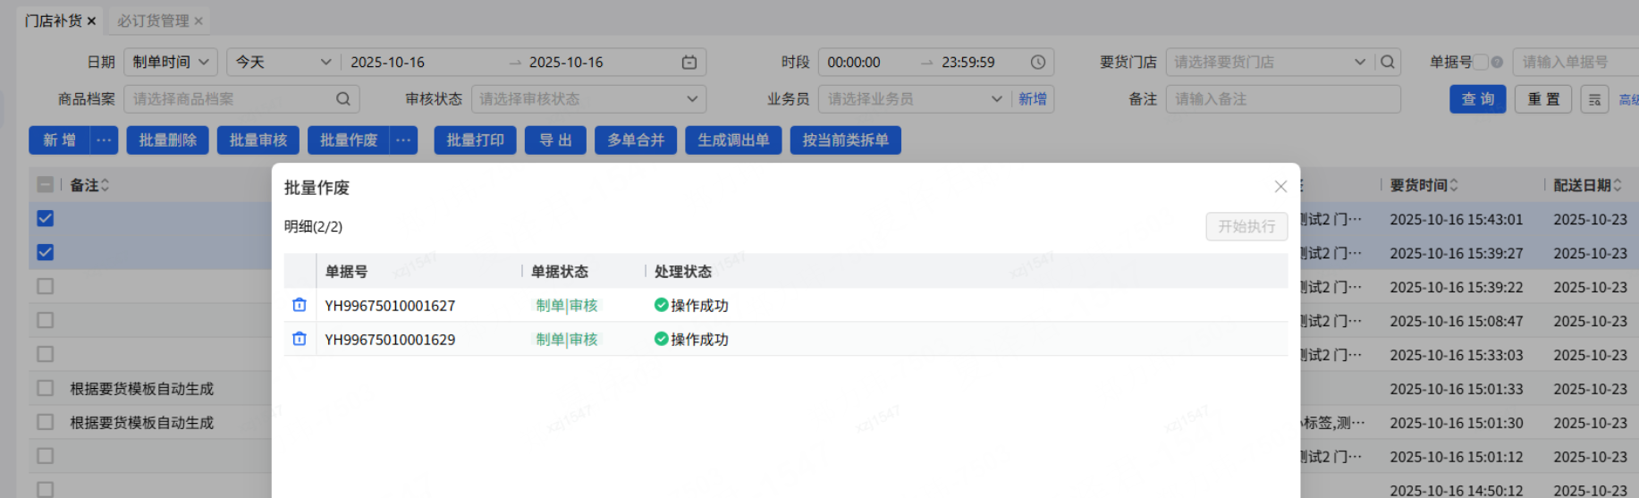This screenshot has height=498, width=1639.
Task: Click 批量审核 button
Action: (258, 140)
